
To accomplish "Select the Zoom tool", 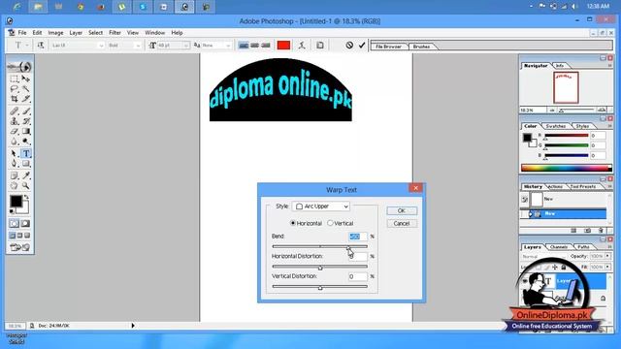I will tap(26, 185).
